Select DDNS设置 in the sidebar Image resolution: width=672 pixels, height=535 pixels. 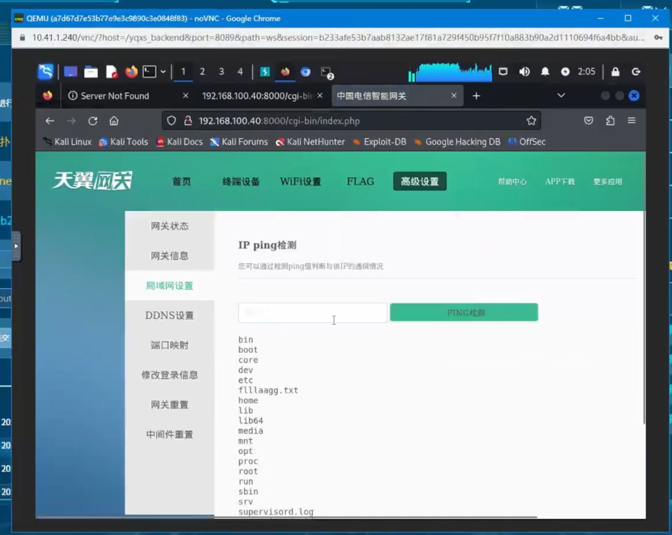(169, 315)
